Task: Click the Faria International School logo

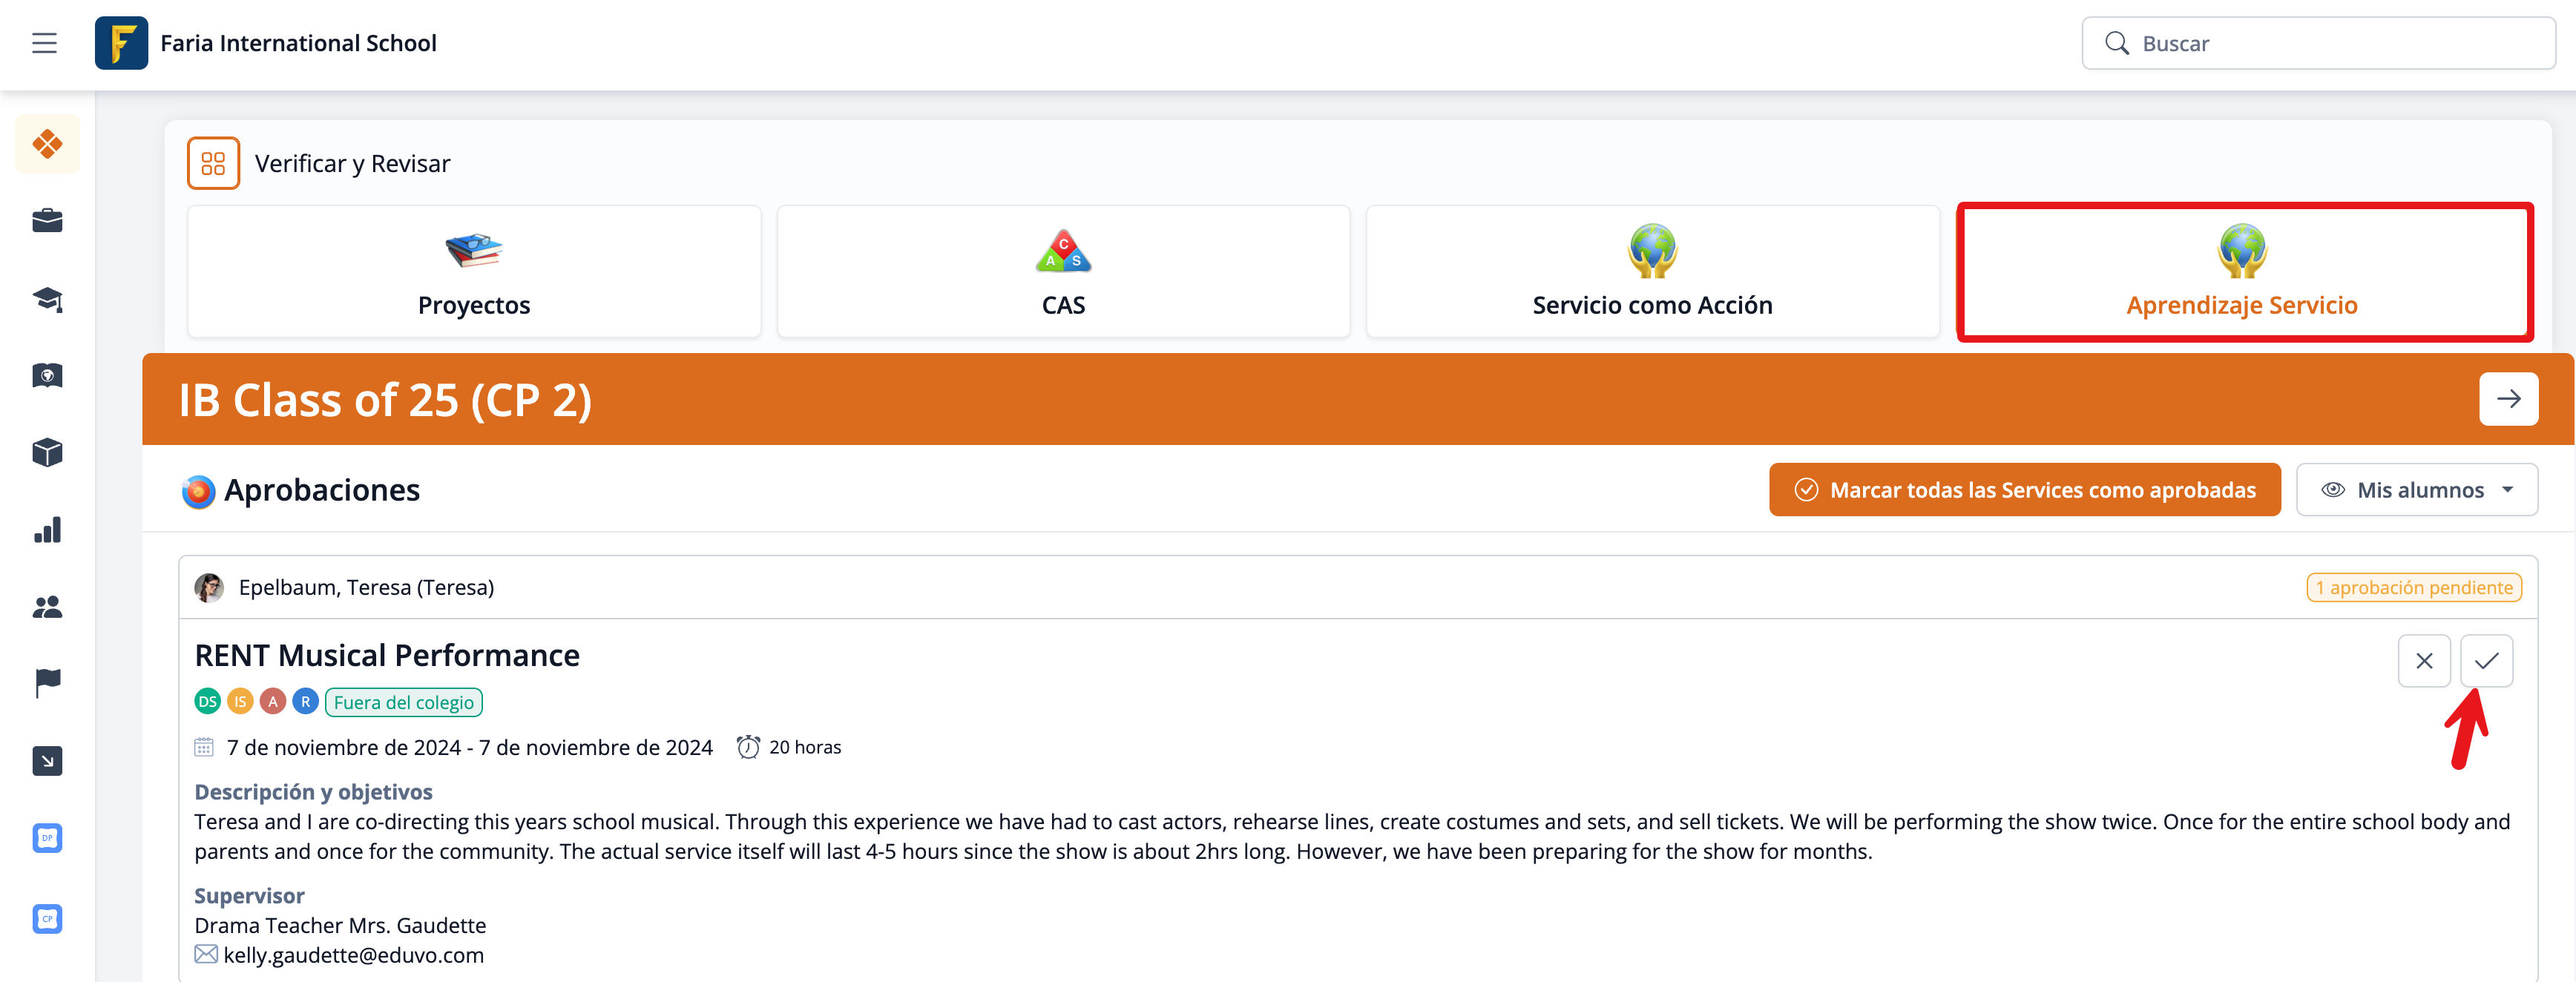Action: point(121,43)
